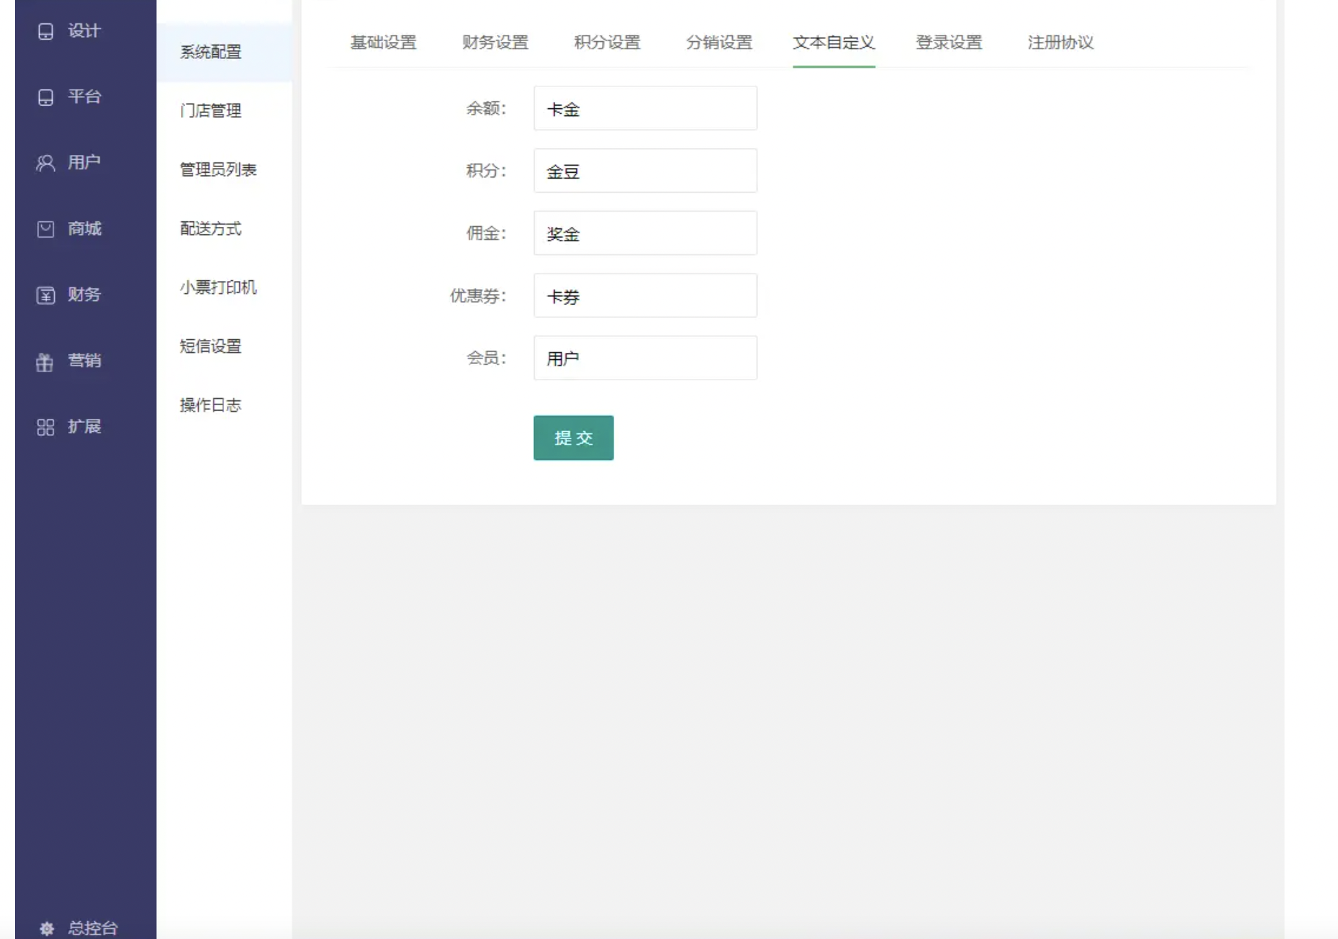
Task: Click the 佣金: field label
Action: tap(486, 233)
